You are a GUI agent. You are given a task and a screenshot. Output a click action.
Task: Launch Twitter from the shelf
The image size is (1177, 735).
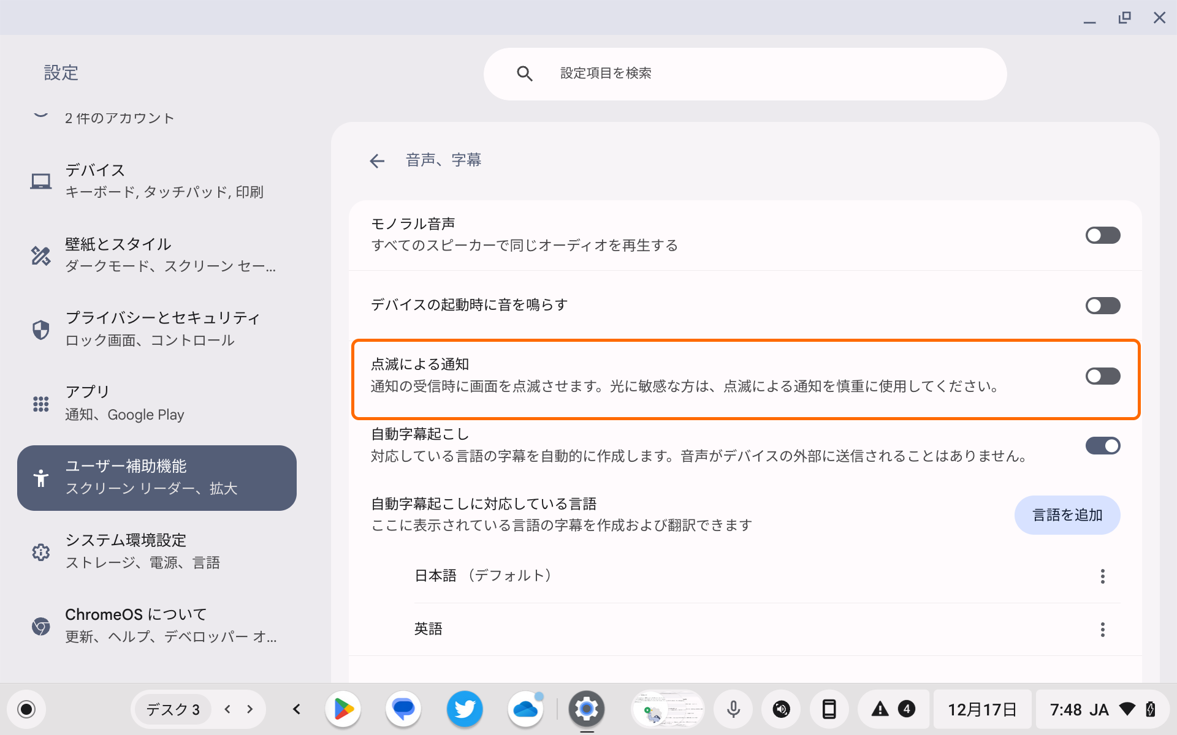tap(464, 709)
